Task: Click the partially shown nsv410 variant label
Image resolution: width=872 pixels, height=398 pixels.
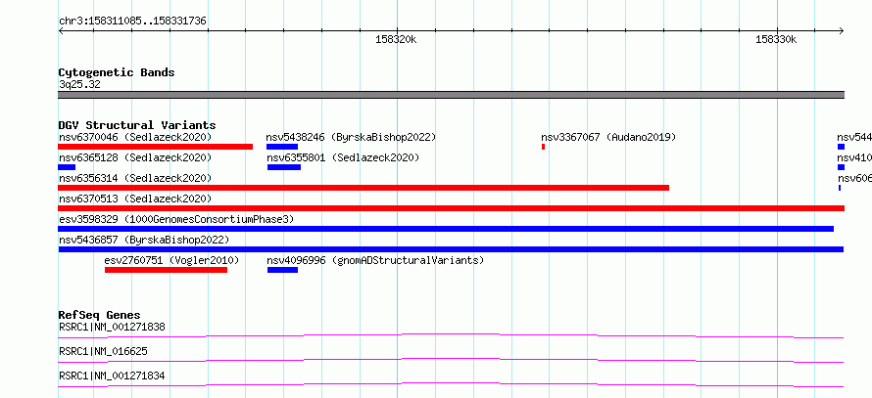Action: pos(854,157)
